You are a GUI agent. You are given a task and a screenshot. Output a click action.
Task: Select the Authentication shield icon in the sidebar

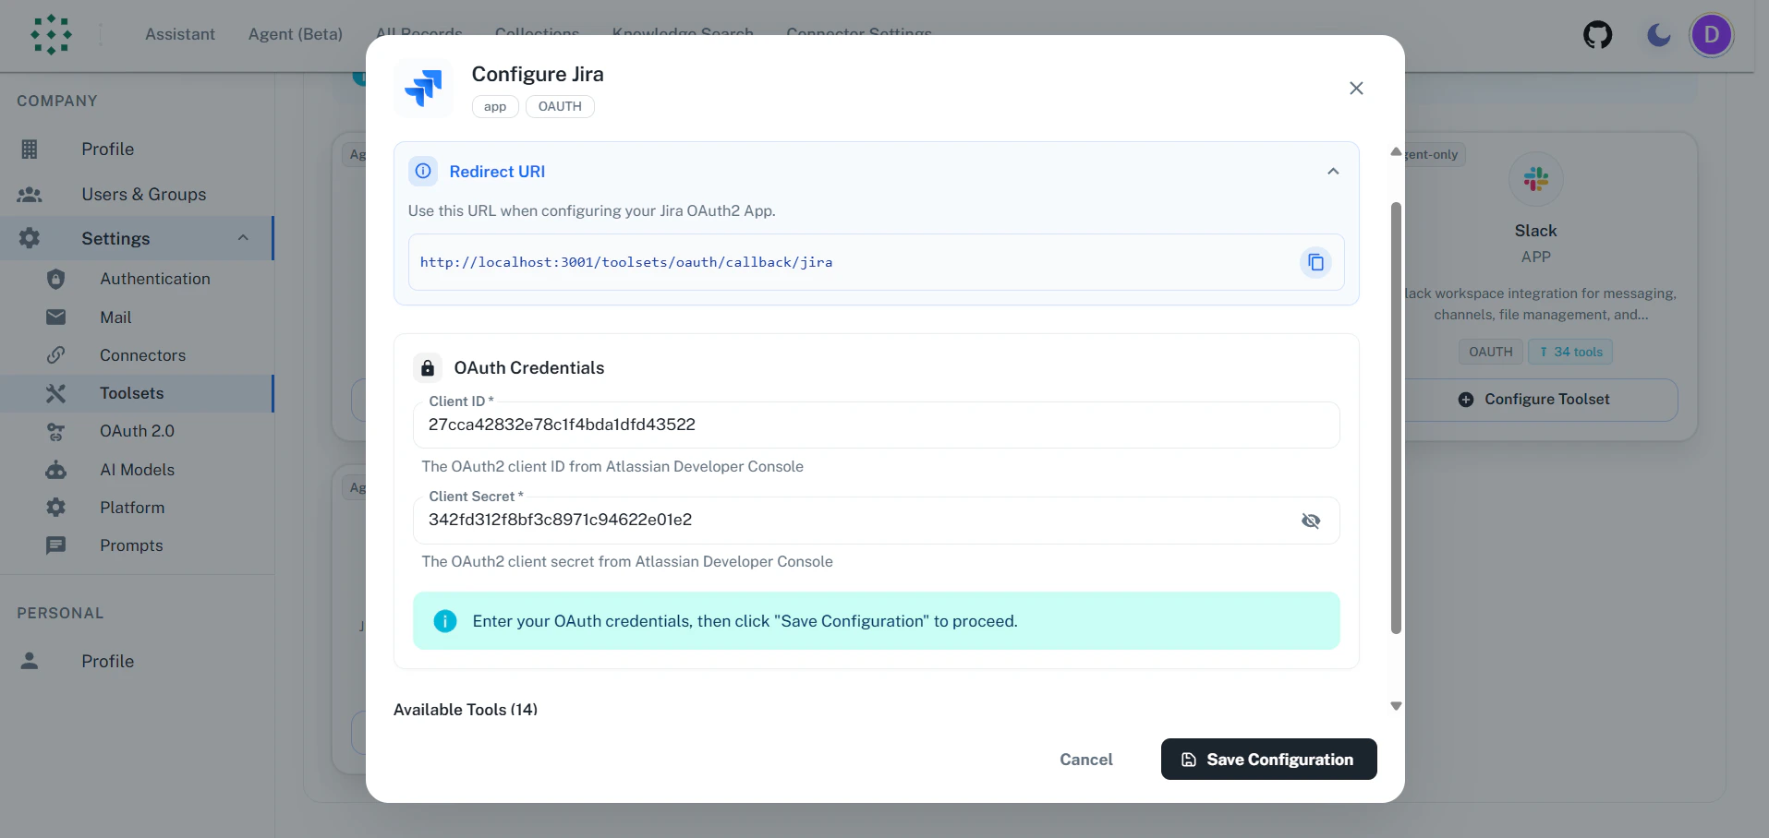coord(55,279)
